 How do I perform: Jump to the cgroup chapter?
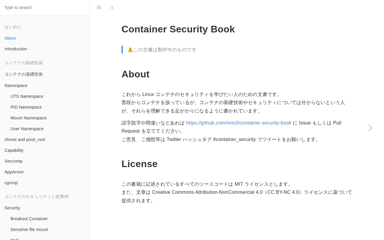point(11,183)
